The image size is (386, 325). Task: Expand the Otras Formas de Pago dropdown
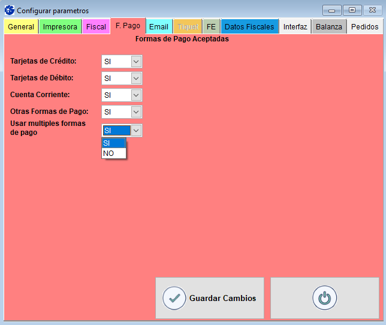(136, 112)
